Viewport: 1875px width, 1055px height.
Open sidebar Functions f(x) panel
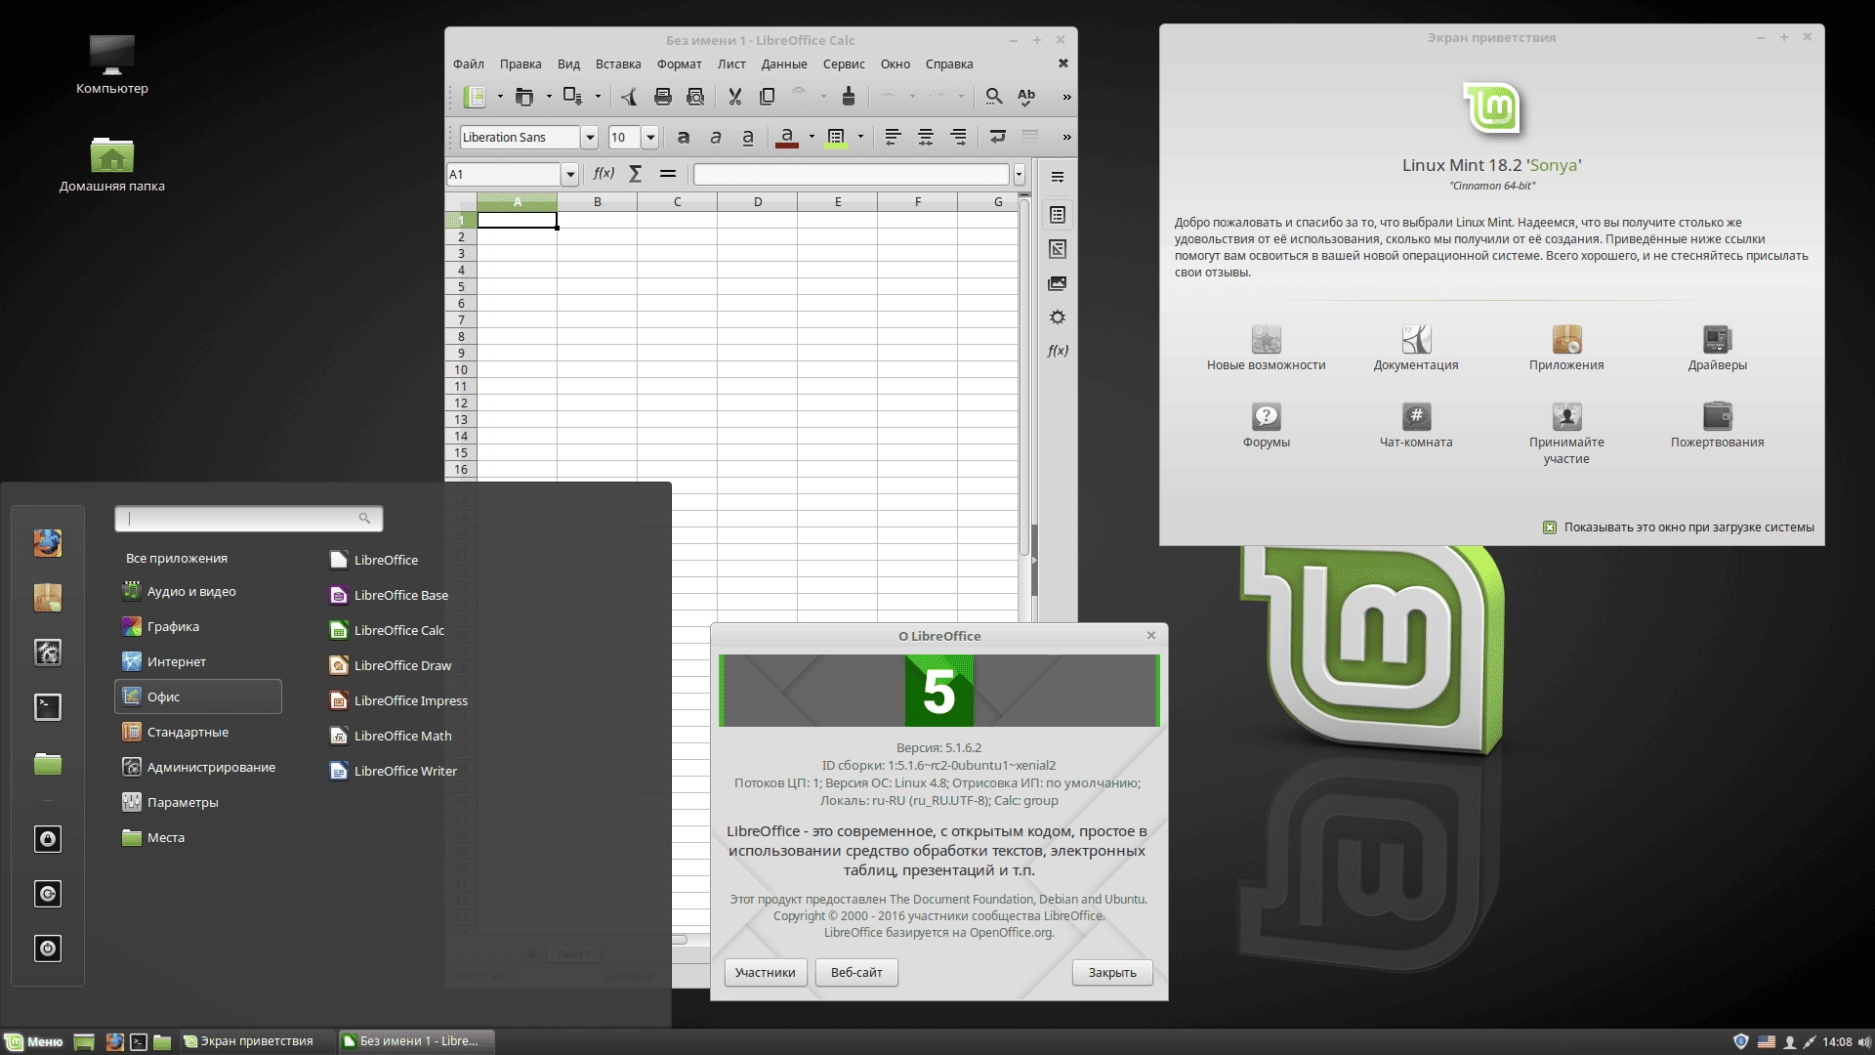point(1058,351)
